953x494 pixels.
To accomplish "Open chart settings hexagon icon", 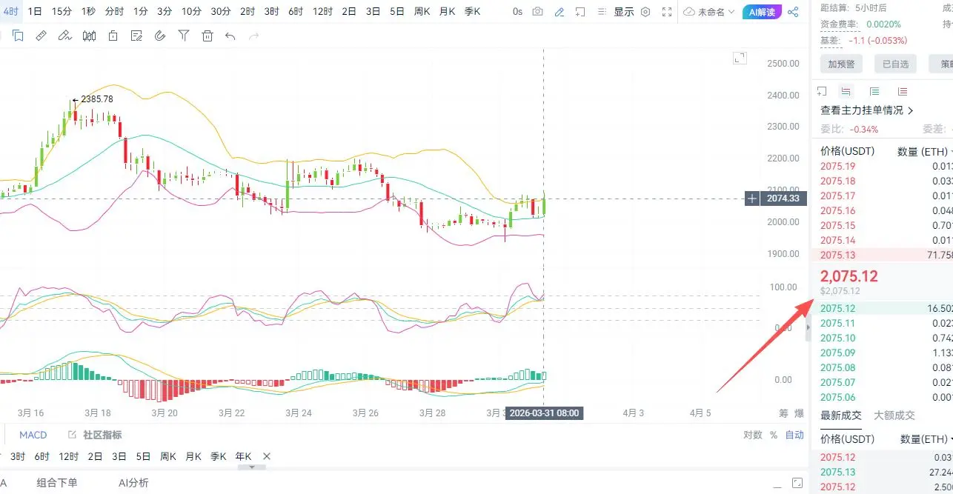I will pyautogui.click(x=645, y=12).
